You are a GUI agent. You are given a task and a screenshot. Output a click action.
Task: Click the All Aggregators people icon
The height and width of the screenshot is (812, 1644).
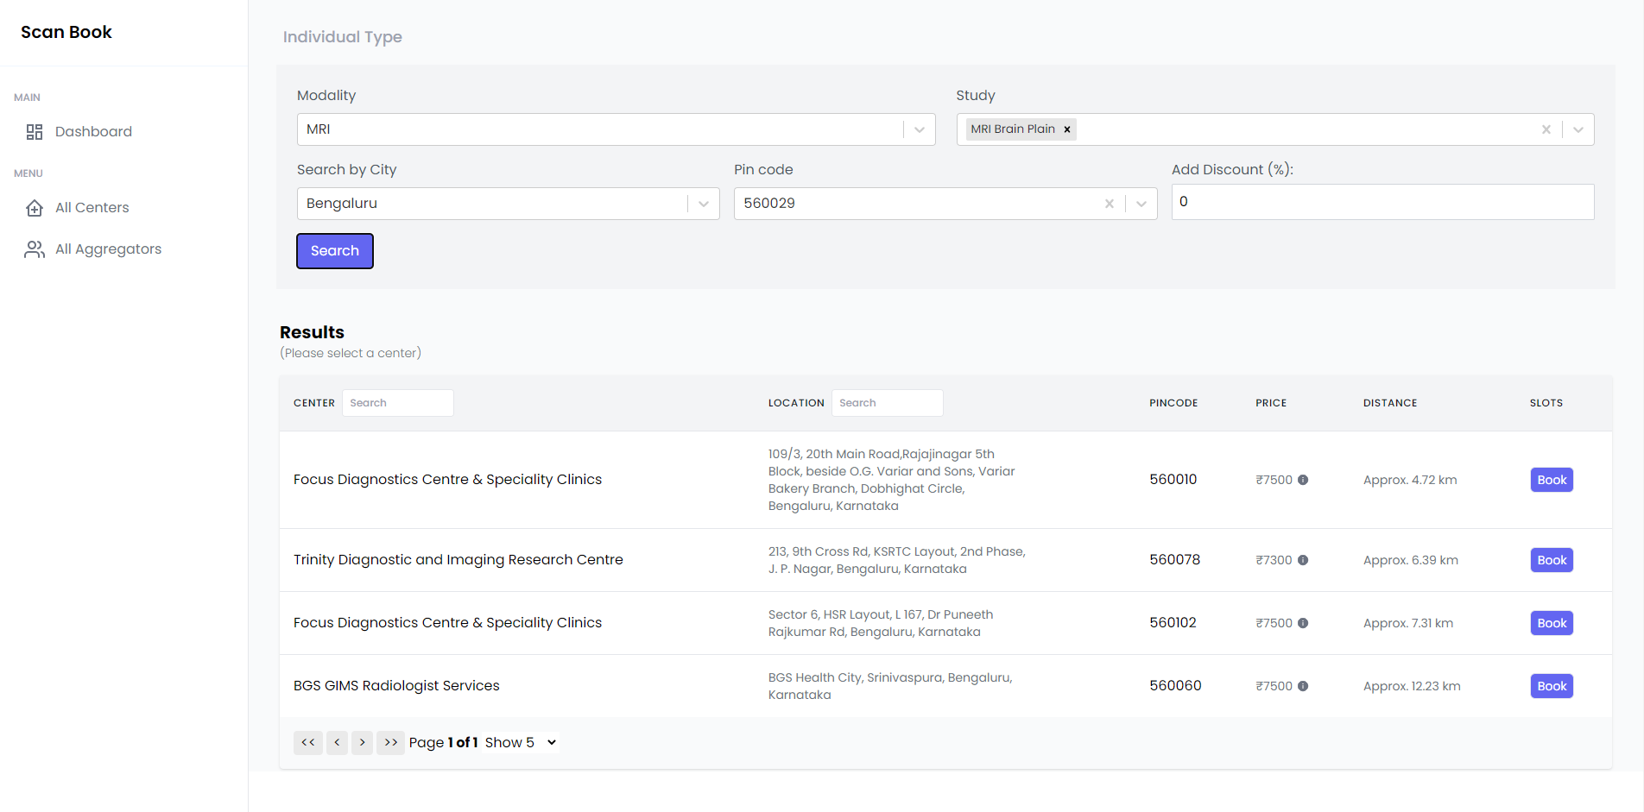[35, 249]
